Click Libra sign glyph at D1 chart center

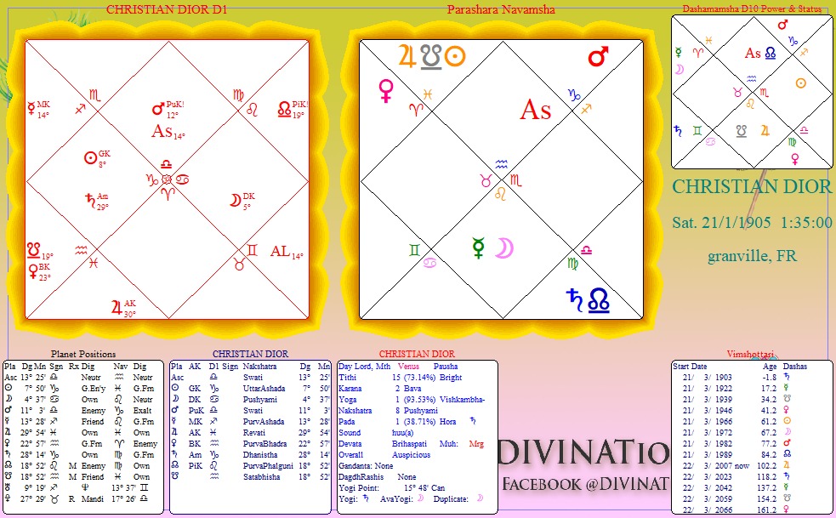click(x=167, y=164)
